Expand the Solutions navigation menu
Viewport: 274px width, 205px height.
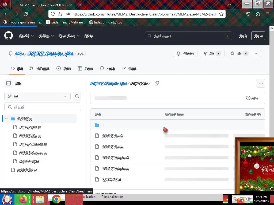46,36
